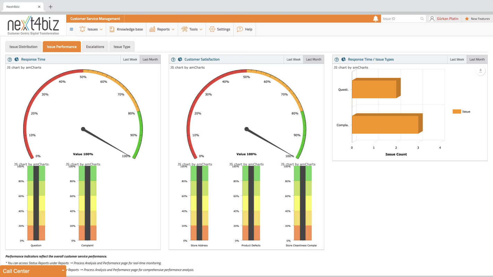Screen dimensions: 493x277
Task: Toggle the orange Issue legend swatch
Action: [x=457, y=111]
